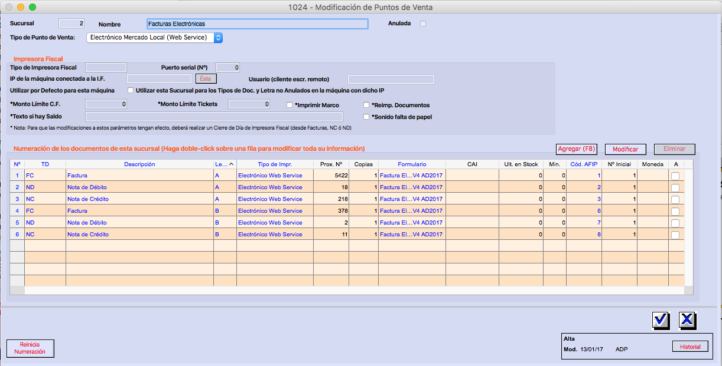Click the TD column header
Viewport: 722px width, 366px height.
(45, 164)
